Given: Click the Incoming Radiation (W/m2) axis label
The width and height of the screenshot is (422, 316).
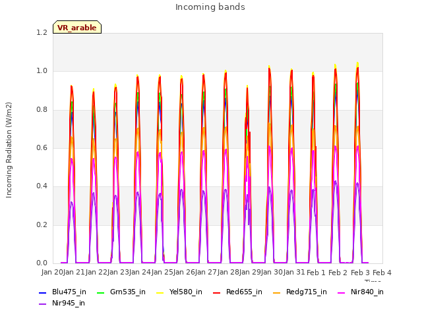Looking at the screenshot, I should tap(9, 150).
